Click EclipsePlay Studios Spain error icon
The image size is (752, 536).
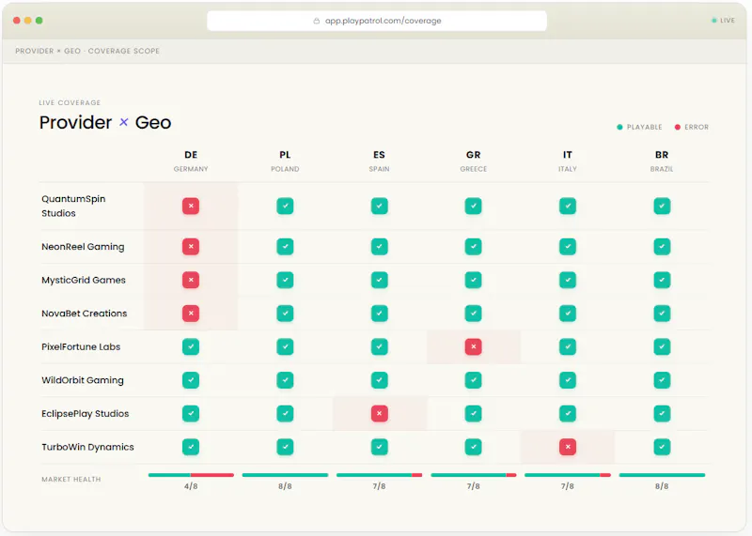[380, 413]
